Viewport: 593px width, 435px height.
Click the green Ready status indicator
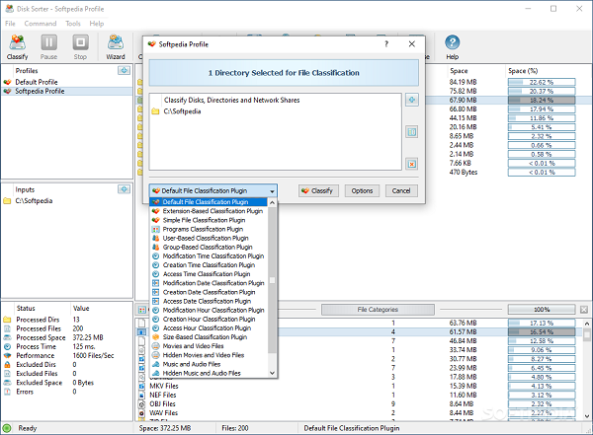(x=7, y=428)
